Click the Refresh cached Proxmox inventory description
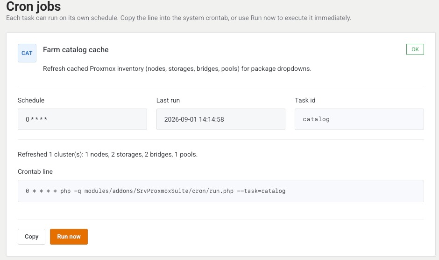439x260 pixels. click(x=177, y=68)
